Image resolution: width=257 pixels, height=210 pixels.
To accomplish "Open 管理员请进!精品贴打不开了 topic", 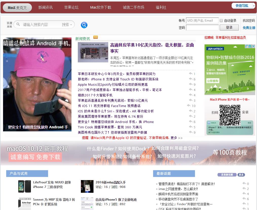I will pyautogui.click(x=187, y=184).
